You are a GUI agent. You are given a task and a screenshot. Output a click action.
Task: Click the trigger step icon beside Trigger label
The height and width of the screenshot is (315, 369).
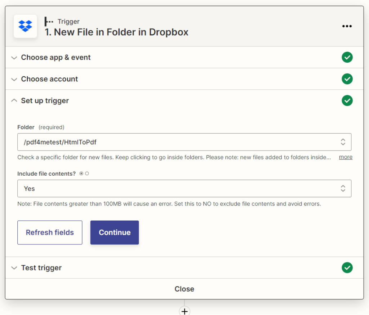point(49,21)
